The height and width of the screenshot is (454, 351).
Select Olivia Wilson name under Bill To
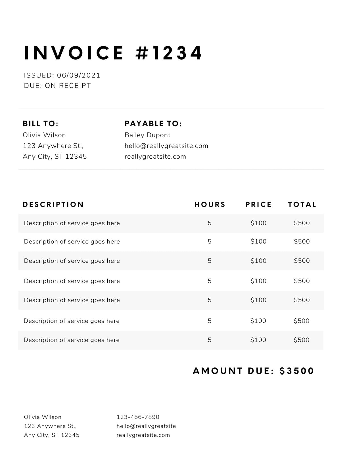pyautogui.click(x=44, y=135)
